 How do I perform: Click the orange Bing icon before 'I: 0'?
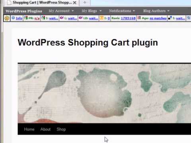[x=101, y=18]
